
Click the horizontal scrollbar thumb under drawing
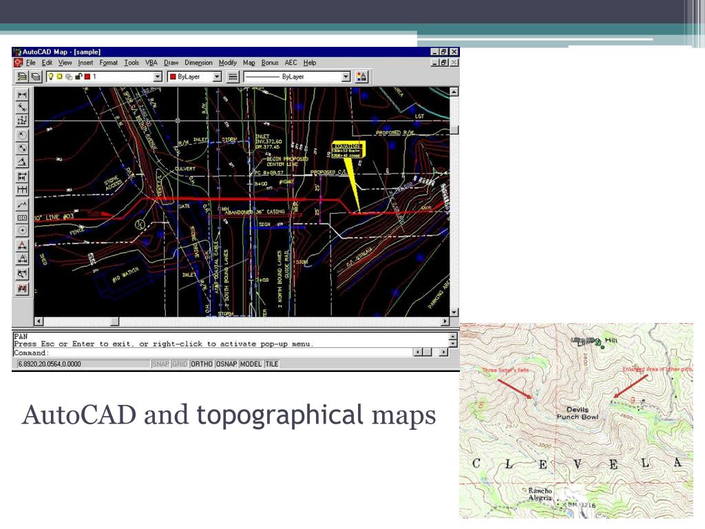pos(115,321)
